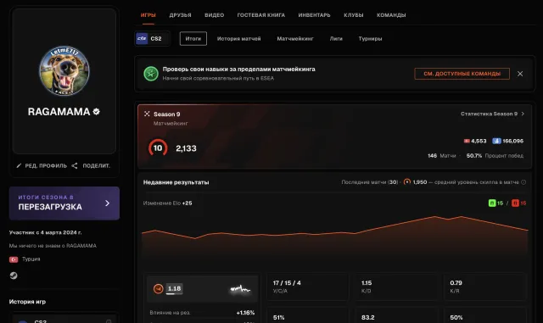
Task: Go to ГОСТЕВАЯ КНИГА tab
Action: tap(260, 15)
